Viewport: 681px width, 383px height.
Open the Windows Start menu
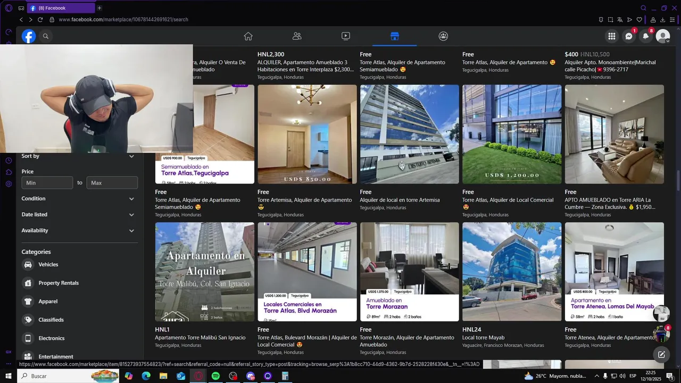(x=9, y=376)
